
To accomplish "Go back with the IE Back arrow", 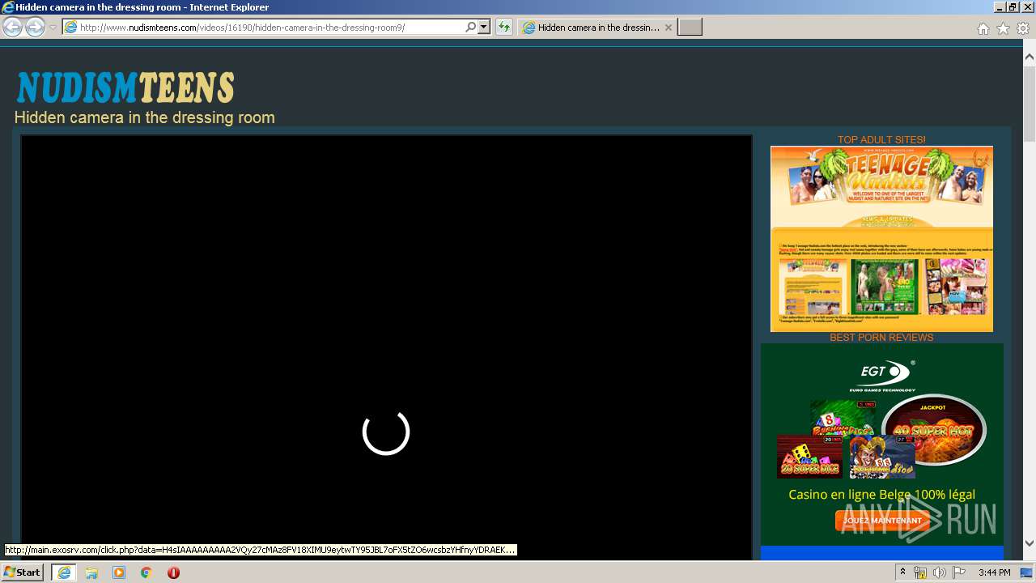I will (12, 28).
